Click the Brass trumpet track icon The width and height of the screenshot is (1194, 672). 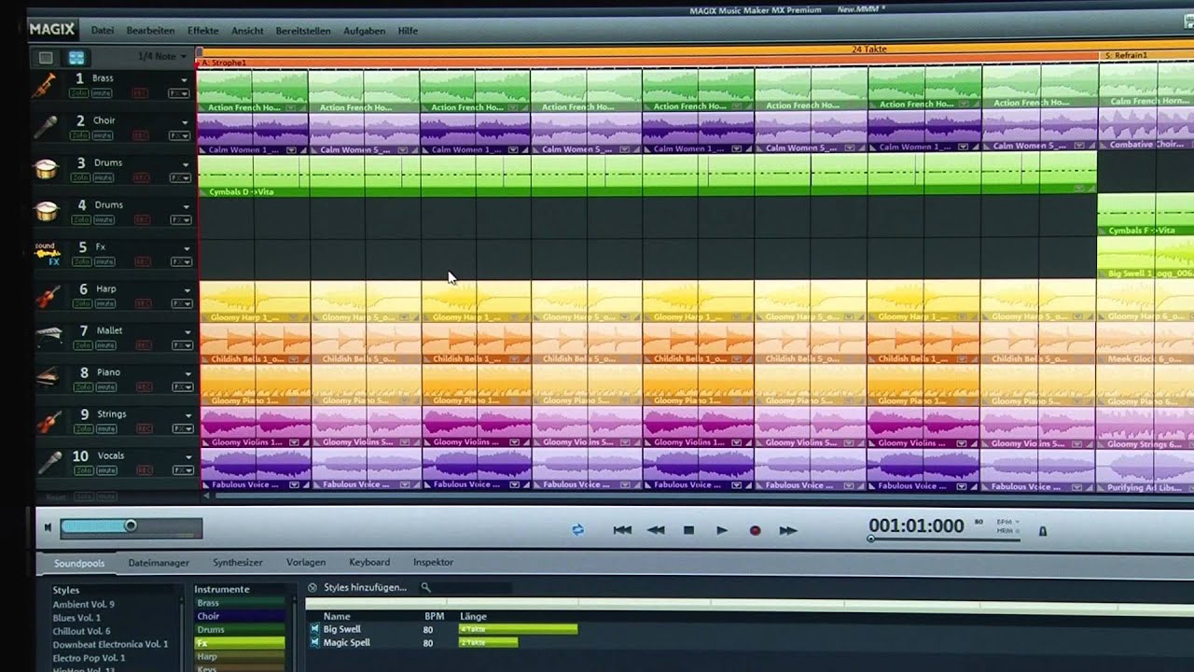pyautogui.click(x=44, y=85)
